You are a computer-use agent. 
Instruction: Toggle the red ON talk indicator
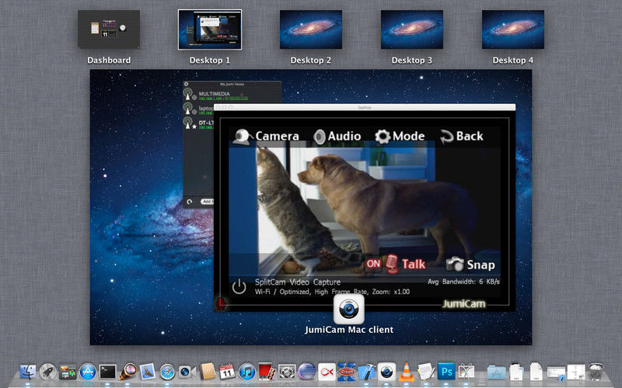[x=373, y=264]
